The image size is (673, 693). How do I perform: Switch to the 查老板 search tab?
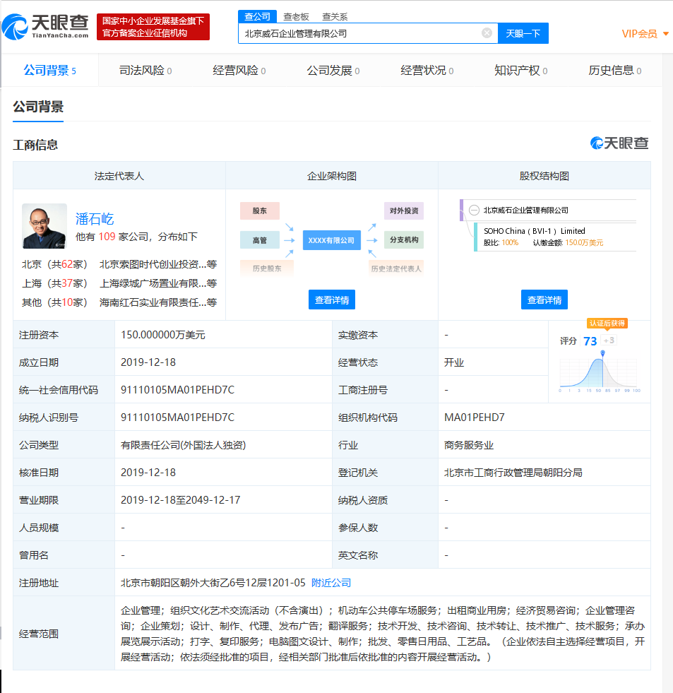pos(297,16)
